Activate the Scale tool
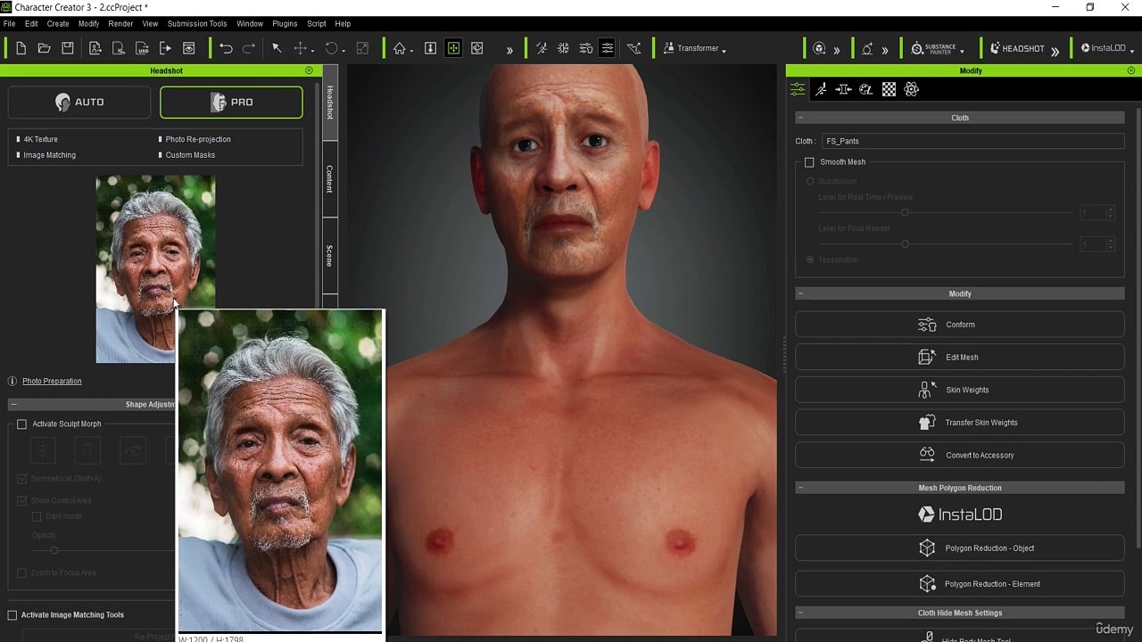The image size is (1142, 642). [x=362, y=48]
